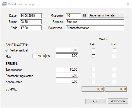The height and width of the screenshot is (108, 132).
Task: Select the Mitarbeiter number field 101
Action: 73,16
